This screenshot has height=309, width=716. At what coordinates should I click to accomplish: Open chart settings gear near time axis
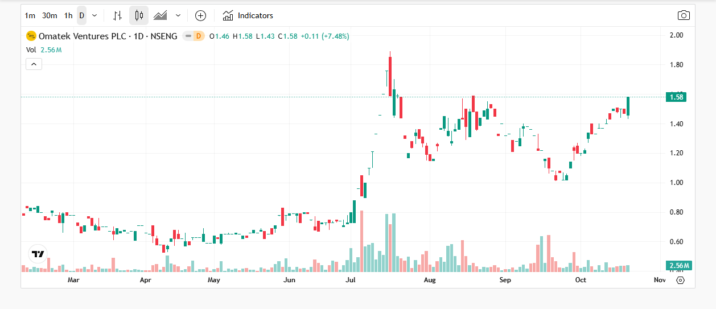click(680, 280)
